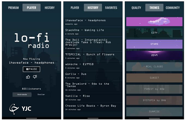Choose the 2049 theme banner
Image resolution: width=187 pixels, height=121 pixels.
pyautogui.click(x=154, y=55)
